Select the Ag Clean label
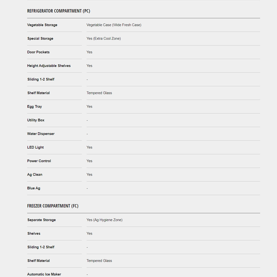 (35, 174)
